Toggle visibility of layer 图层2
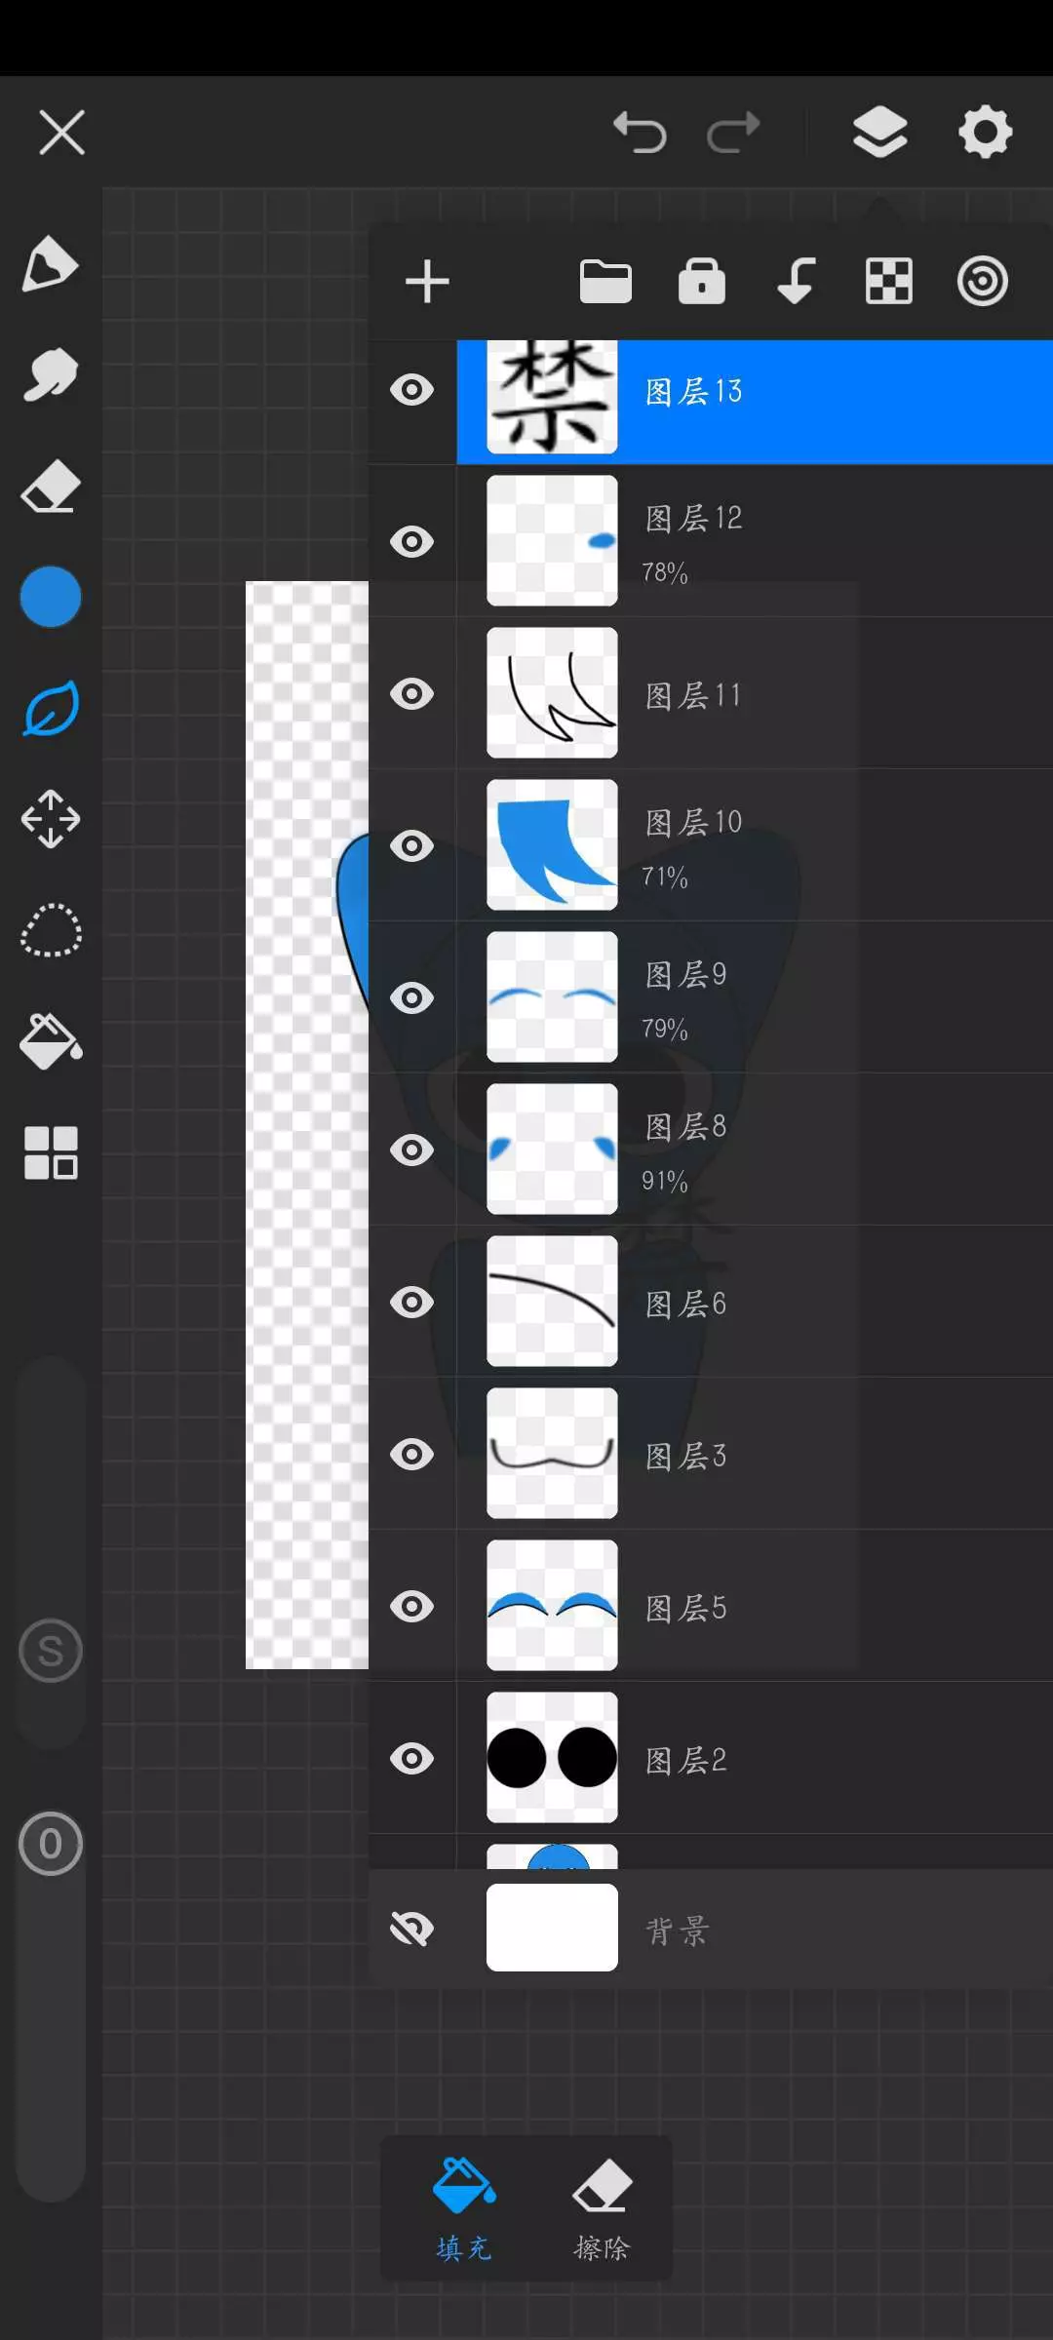 click(x=411, y=1758)
